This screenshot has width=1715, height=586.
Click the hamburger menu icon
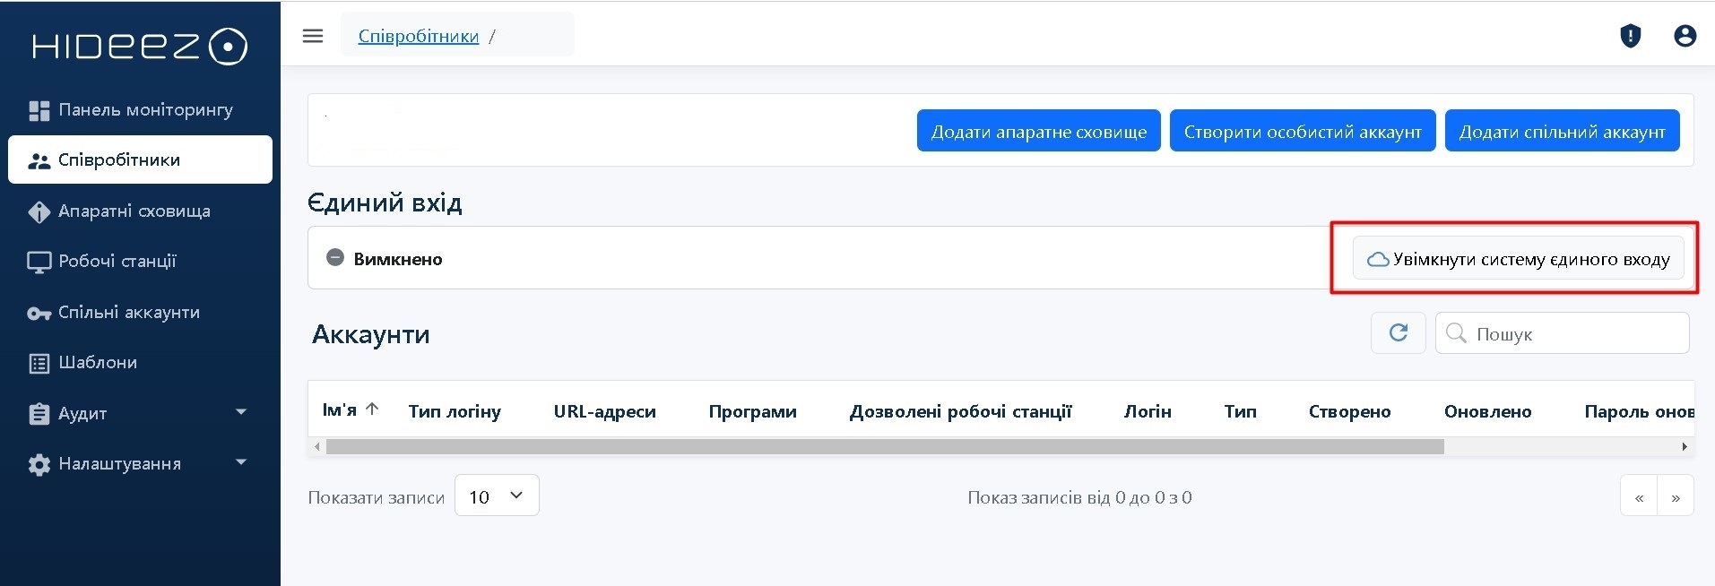coord(312,37)
